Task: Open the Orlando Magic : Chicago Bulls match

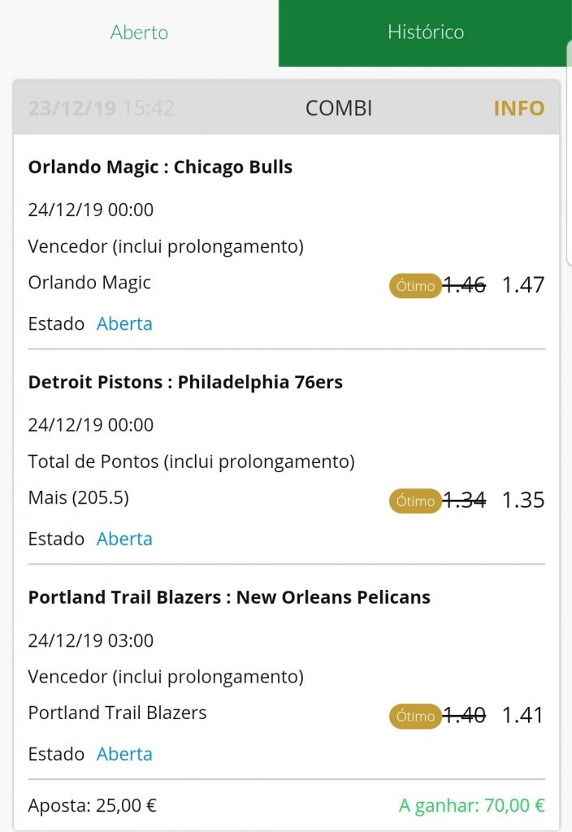Action: (160, 167)
